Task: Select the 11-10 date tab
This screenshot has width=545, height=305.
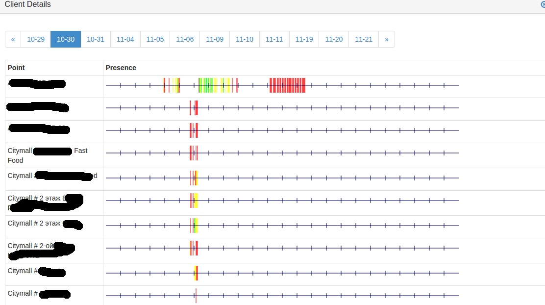Action: [245, 39]
